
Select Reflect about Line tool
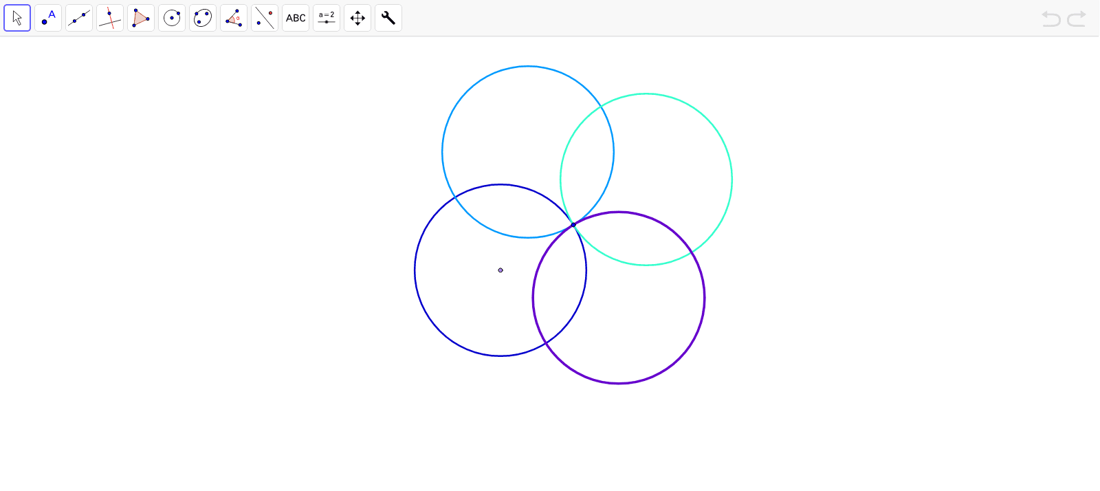pos(265,18)
